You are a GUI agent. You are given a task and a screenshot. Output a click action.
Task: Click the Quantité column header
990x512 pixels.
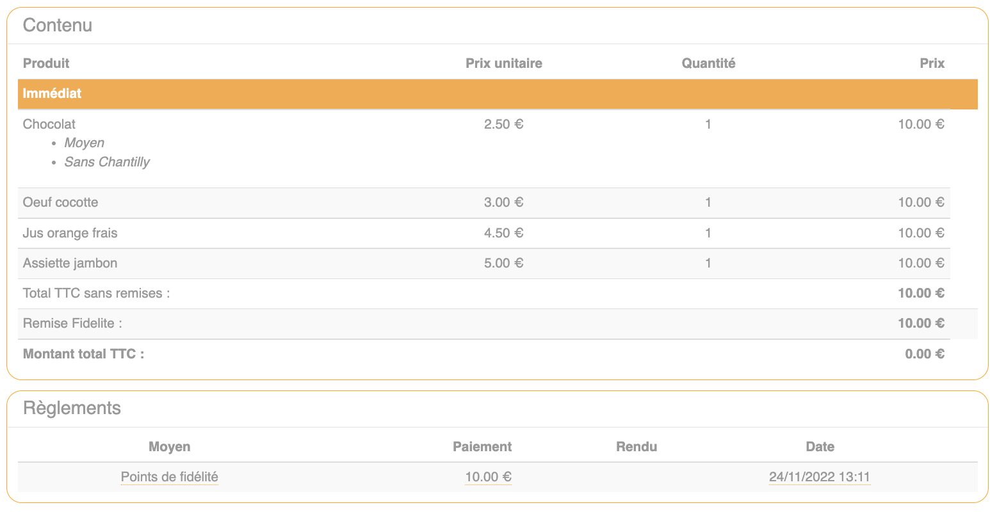pos(708,63)
